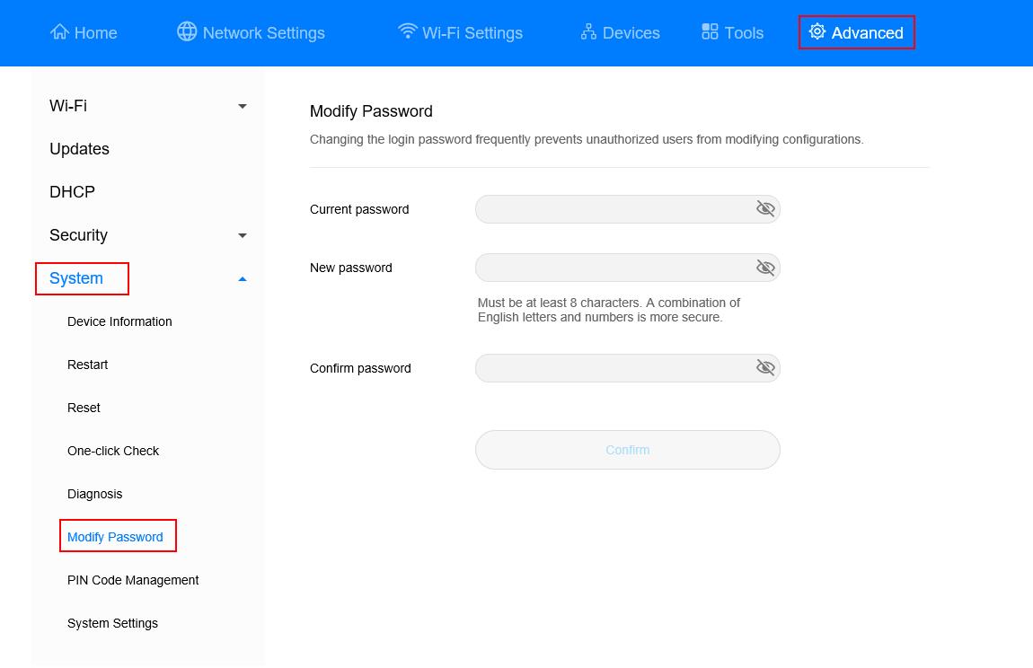Click the Wi-Fi Settings signal icon
The height and width of the screenshot is (668, 1033).
(408, 31)
